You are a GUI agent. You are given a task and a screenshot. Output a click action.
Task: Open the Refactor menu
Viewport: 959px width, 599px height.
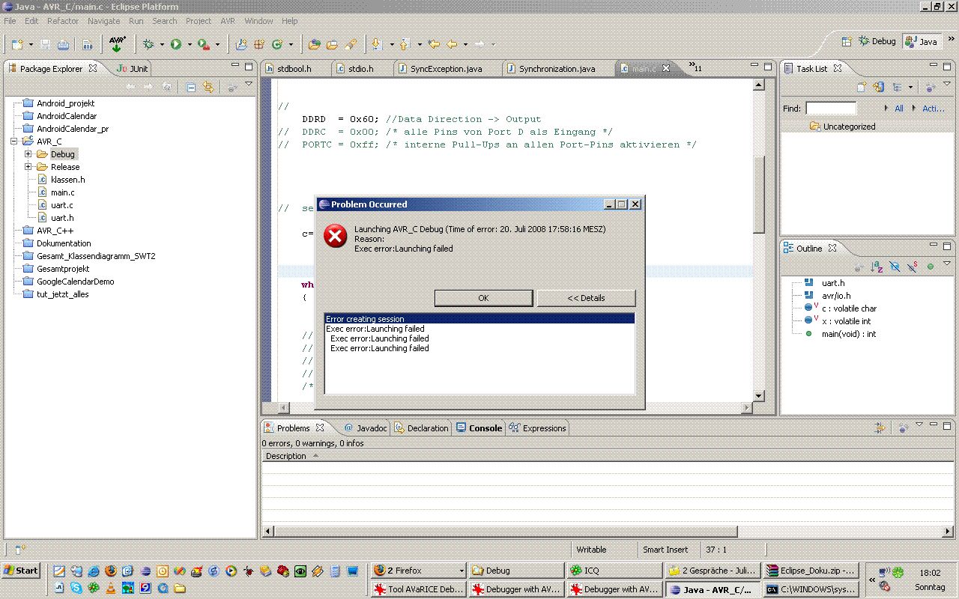pos(63,21)
